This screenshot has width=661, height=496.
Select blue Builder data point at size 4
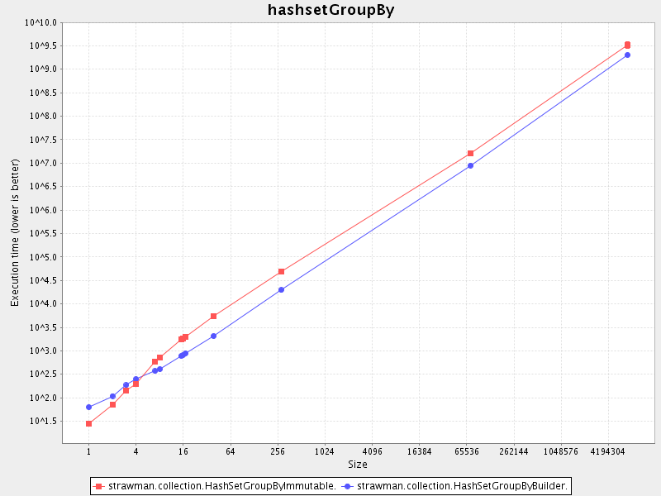[x=136, y=379]
